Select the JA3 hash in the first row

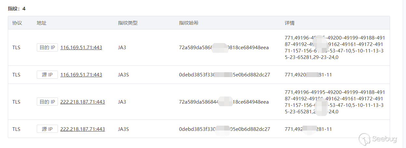[x=224, y=48]
